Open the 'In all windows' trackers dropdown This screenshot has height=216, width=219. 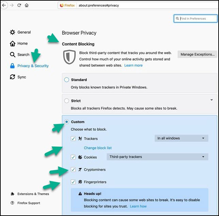[x=181, y=138]
